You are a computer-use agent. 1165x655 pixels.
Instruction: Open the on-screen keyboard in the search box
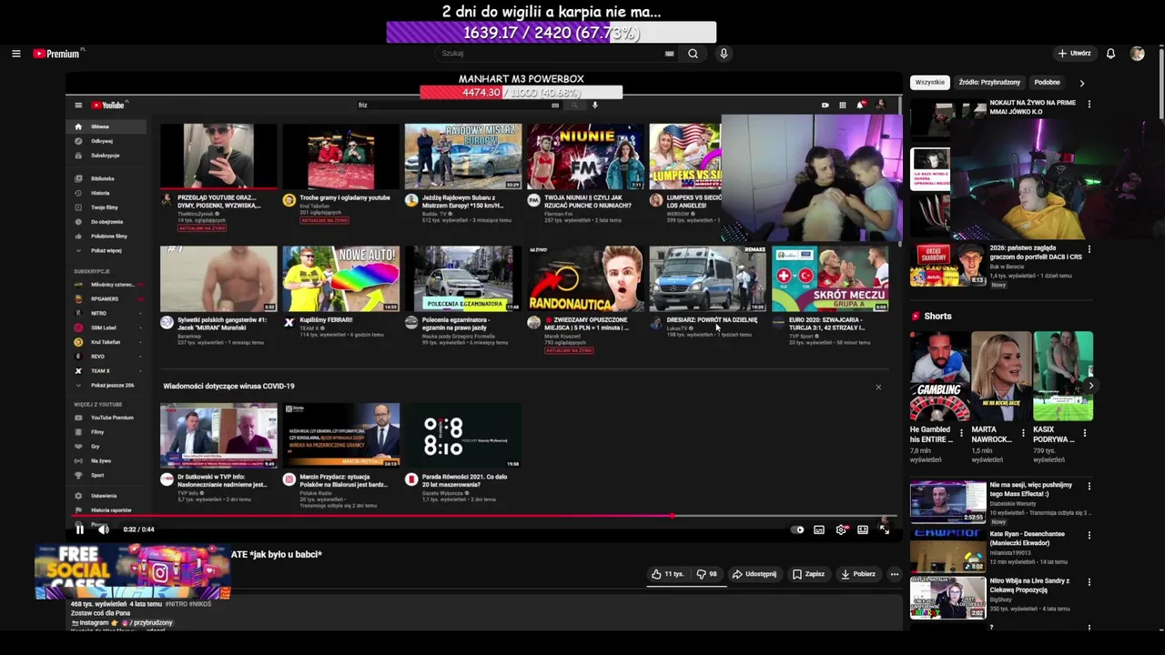pyautogui.click(x=669, y=54)
